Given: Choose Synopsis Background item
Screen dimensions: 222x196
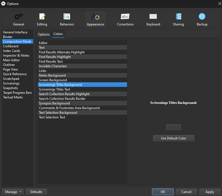Looking at the screenshot, I should pyautogui.click(x=83, y=103).
